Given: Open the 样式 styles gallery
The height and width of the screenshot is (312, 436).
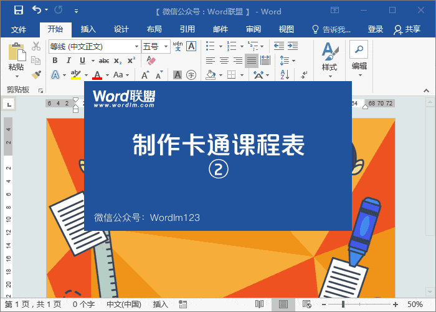Looking at the screenshot, I should (329, 59).
